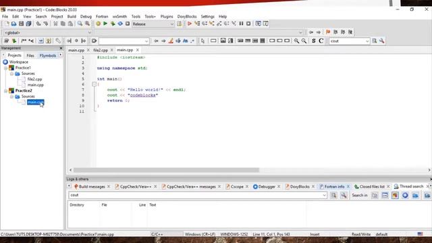Open the Debug menu
This screenshot has height=243, width=432.
point(86,16)
